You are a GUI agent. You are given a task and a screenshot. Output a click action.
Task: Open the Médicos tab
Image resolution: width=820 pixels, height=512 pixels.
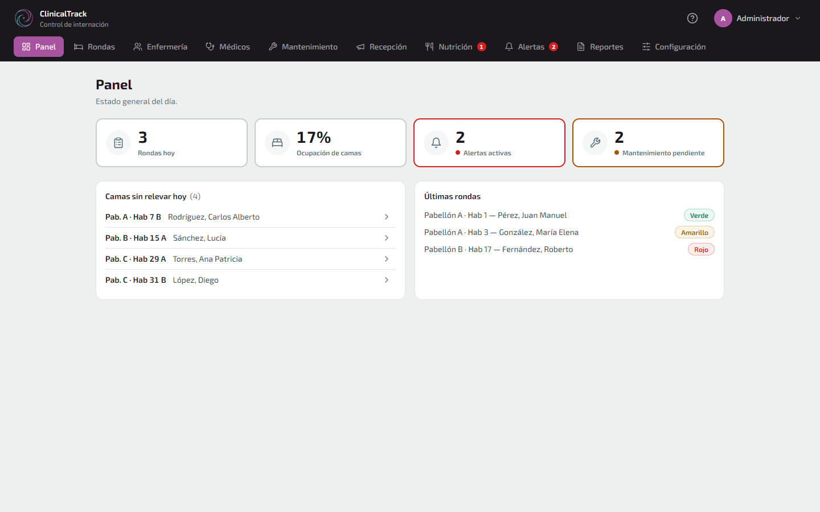[228, 47]
